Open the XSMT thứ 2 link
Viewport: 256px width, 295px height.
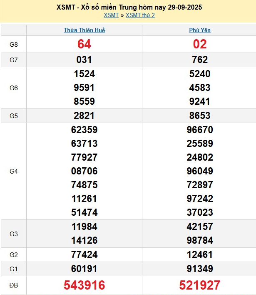pos(140,15)
